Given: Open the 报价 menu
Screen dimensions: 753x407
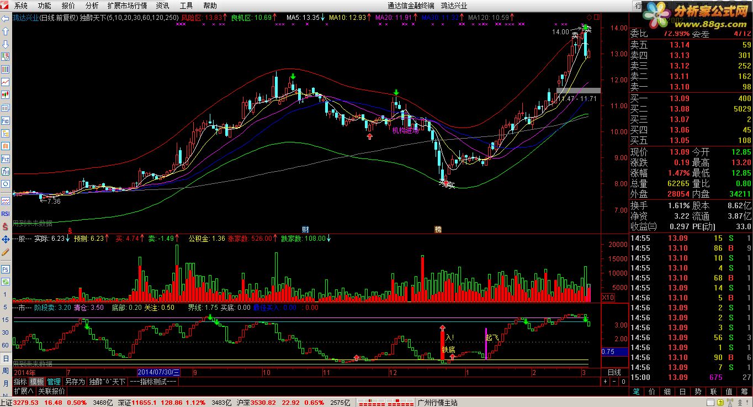Looking at the screenshot, I should pyautogui.click(x=68, y=6).
